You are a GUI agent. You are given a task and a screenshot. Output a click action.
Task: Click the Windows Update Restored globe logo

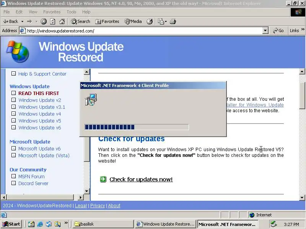[x=18, y=52]
